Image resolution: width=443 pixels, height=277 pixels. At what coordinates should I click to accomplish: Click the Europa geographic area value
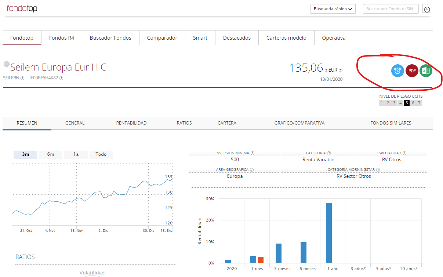coord(235,176)
